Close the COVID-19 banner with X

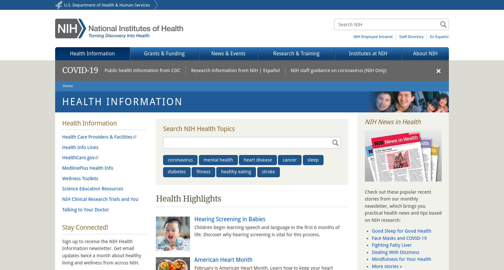point(438,71)
